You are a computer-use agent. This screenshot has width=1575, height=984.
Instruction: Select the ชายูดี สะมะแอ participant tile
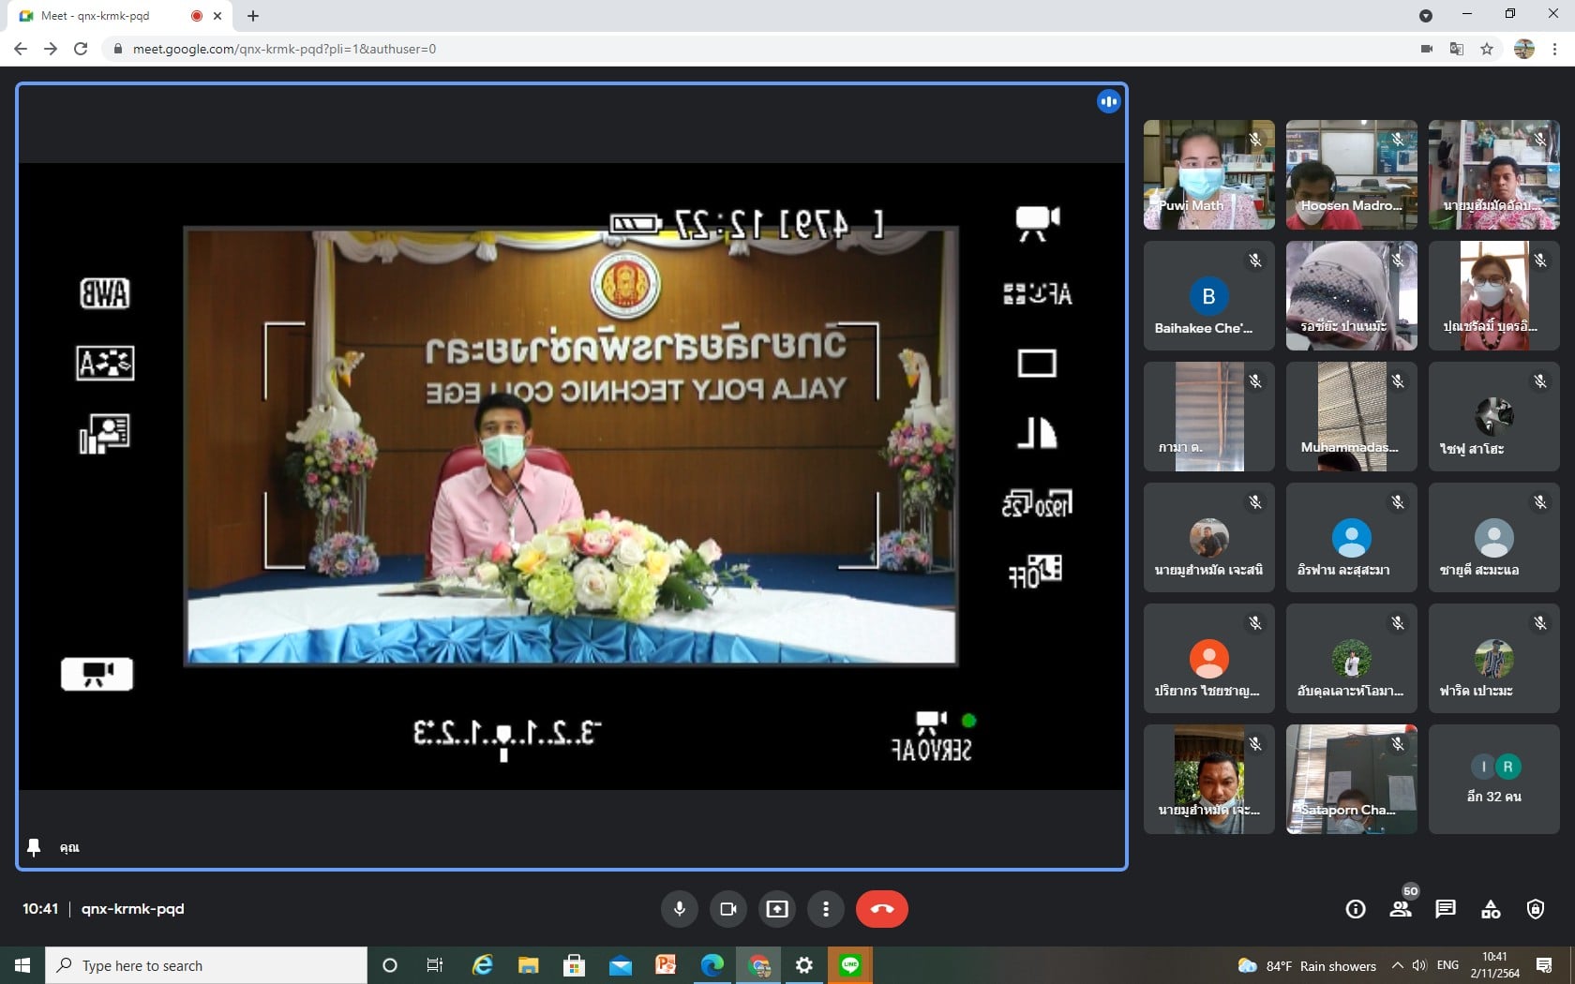(x=1494, y=538)
